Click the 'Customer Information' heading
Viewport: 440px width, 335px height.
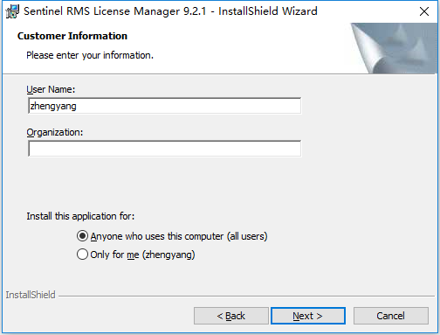point(72,36)
